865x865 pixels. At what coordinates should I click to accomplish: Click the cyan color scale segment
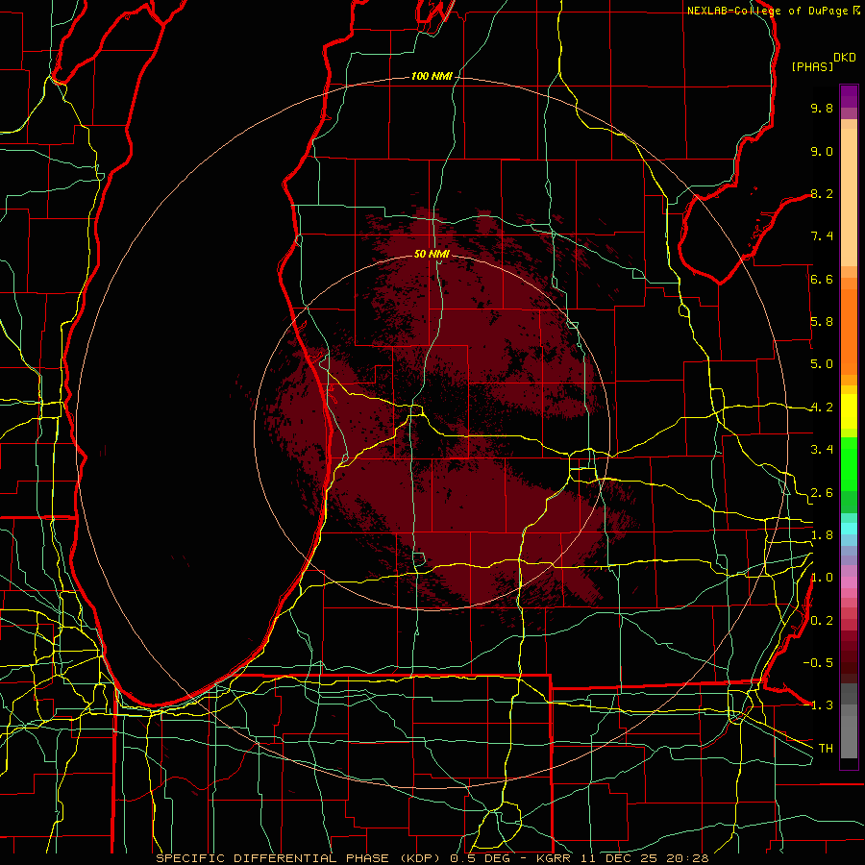pos(849,529)
